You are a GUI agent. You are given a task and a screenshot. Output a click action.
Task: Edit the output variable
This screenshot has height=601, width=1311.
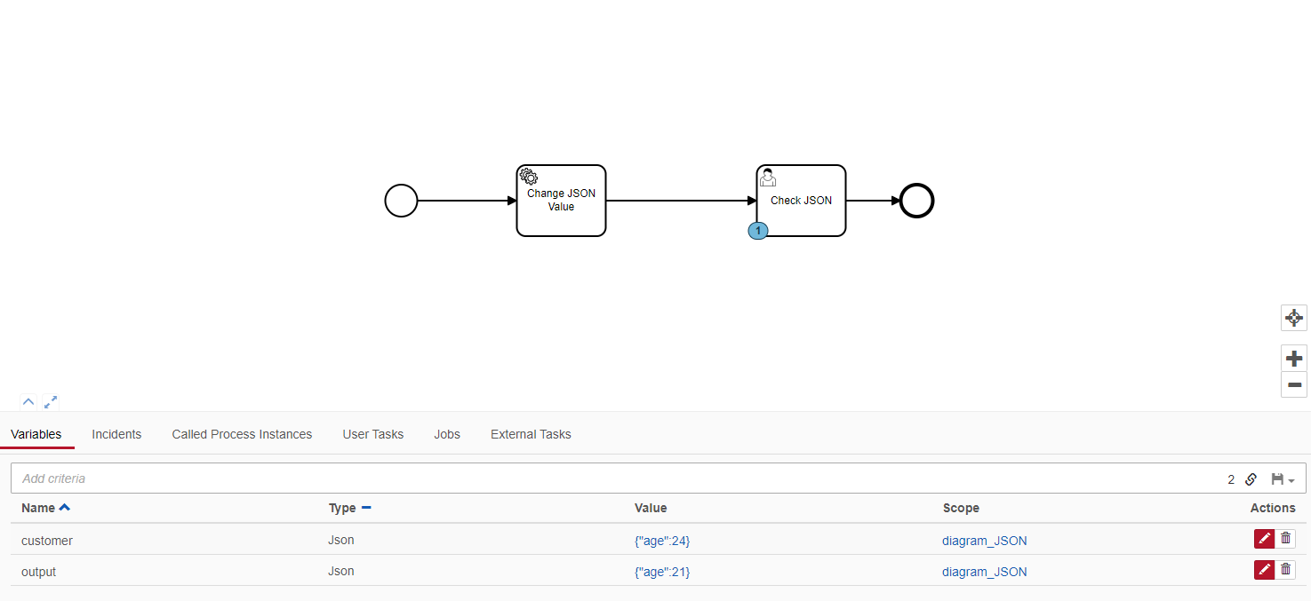tap(1264, 570)
